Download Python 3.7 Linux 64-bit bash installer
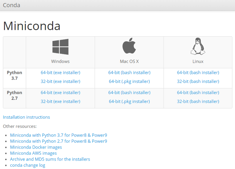Screen dimensions: 235x169 pyautogui.click(x=198, y=73)
